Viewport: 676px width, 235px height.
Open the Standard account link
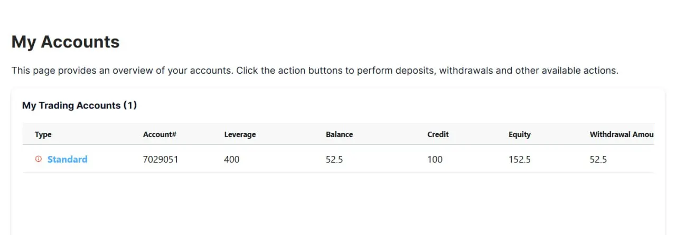point(67,159)
